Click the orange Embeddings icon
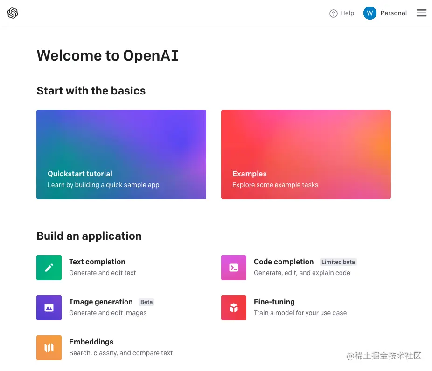Image resolution: width=432 pixels, height=371 pixels. tap(49, 348)
